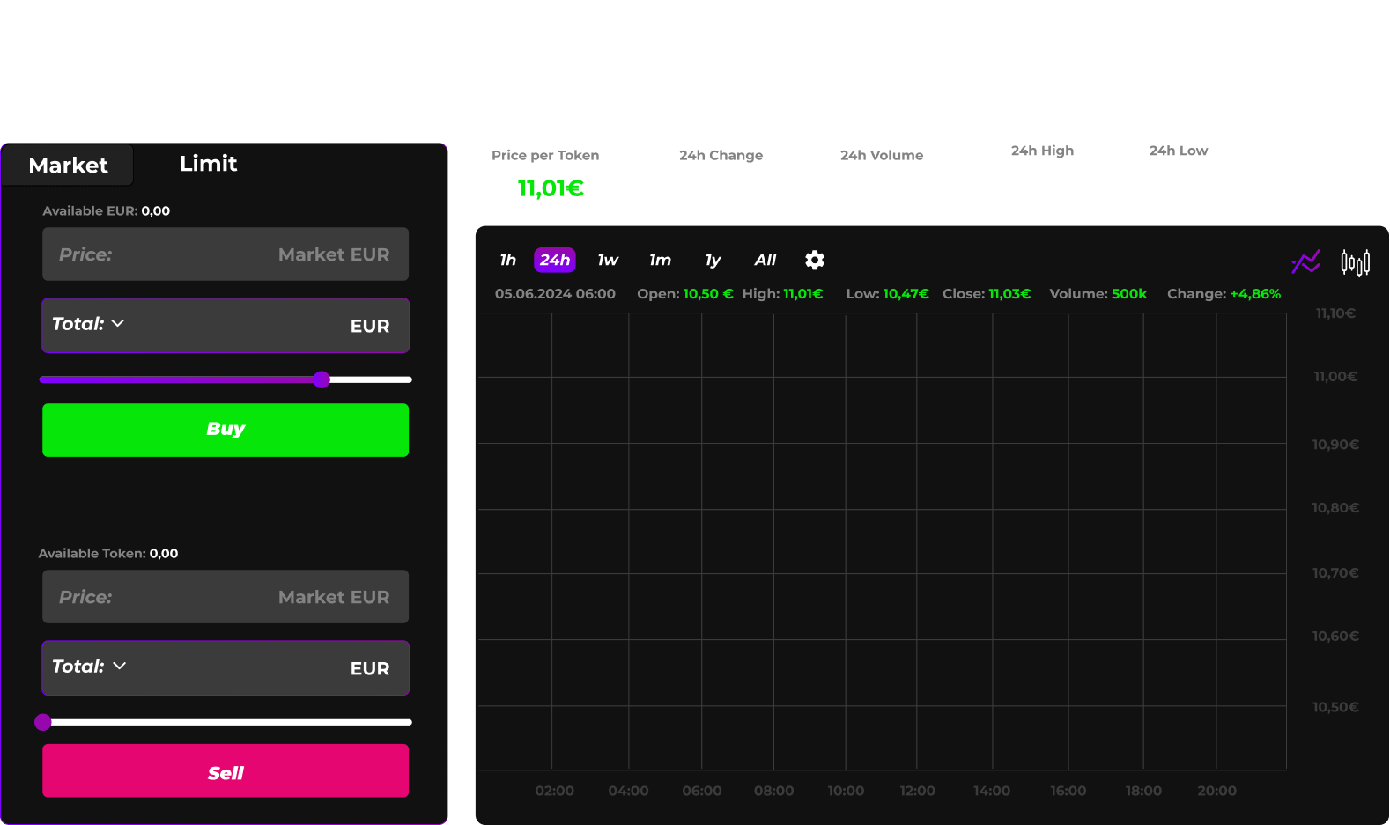Select the 1y timeframe
1390x825 pixels.
713,260
